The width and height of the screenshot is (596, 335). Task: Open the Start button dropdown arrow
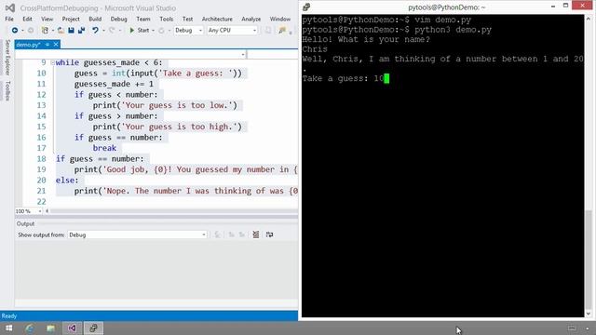[153, 31]
